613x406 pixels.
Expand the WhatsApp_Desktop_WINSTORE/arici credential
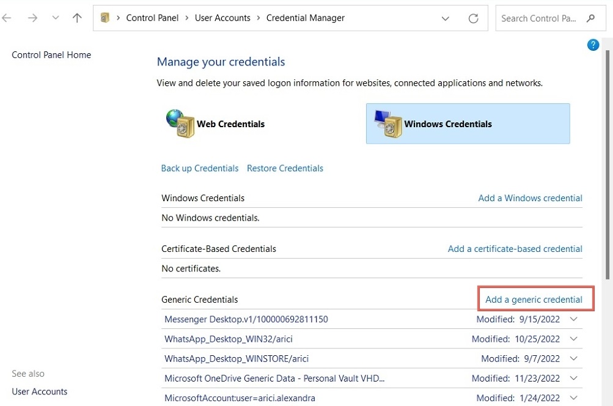(x=573, y=358)
